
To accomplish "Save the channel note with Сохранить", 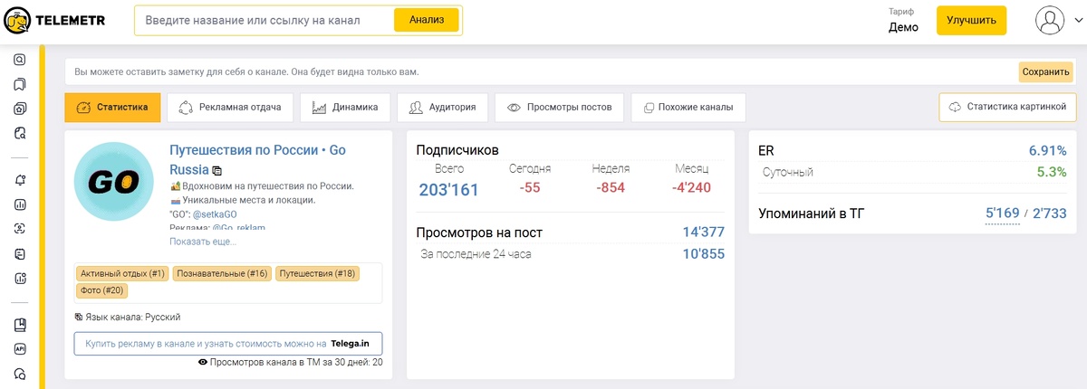I will click(x=1046, y=71).
